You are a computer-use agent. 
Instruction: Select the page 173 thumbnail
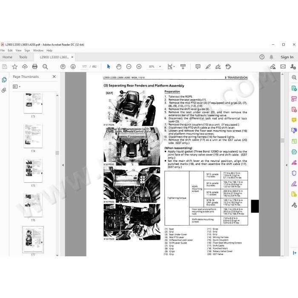33,103
